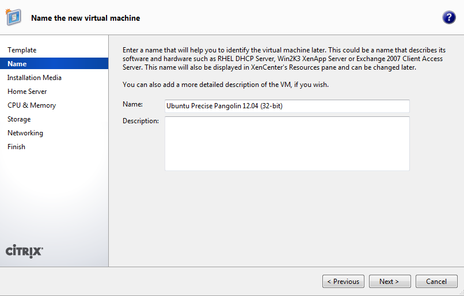The height and width of the screenshot is (296, 464).
Task: Click the "Description:" field label
Action: [140, 121]
